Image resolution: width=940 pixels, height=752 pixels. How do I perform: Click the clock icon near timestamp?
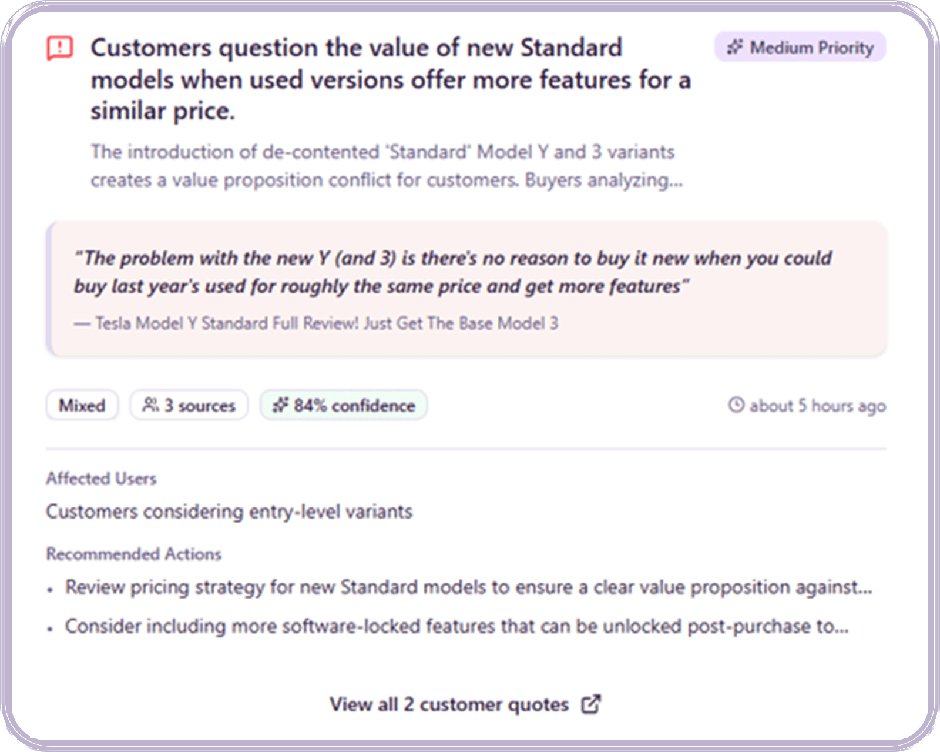[x=736, y=405]
